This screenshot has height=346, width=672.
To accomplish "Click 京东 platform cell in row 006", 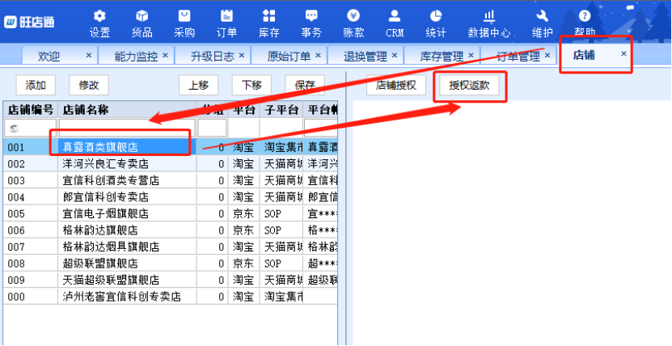I will 243,230.
